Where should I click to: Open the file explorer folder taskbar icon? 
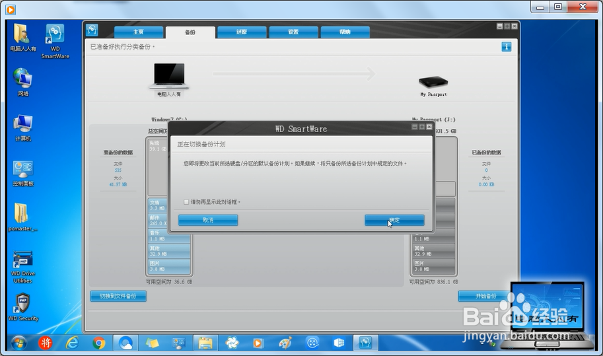205,343
